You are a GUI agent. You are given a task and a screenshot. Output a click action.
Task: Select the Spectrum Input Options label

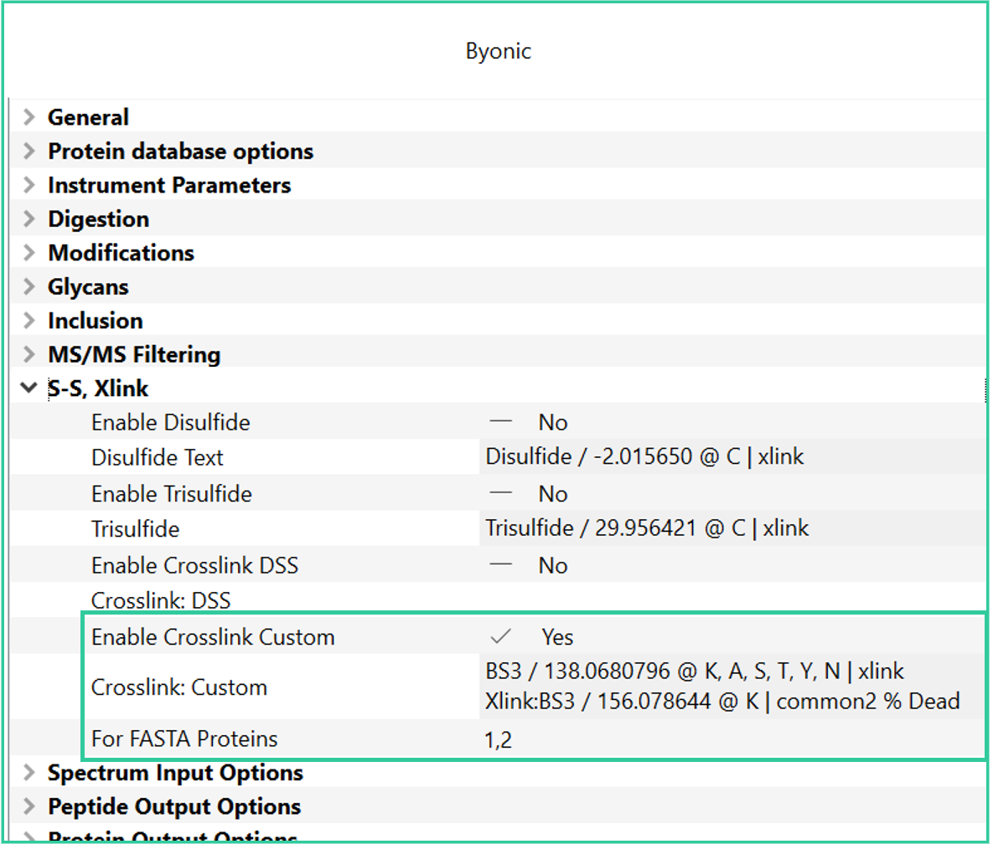point(175,773)
